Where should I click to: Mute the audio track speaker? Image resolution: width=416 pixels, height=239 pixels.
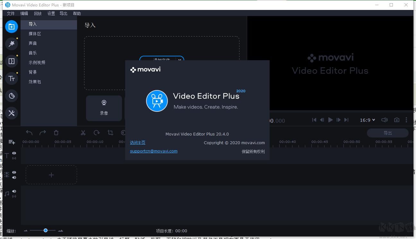pos(14,191)
